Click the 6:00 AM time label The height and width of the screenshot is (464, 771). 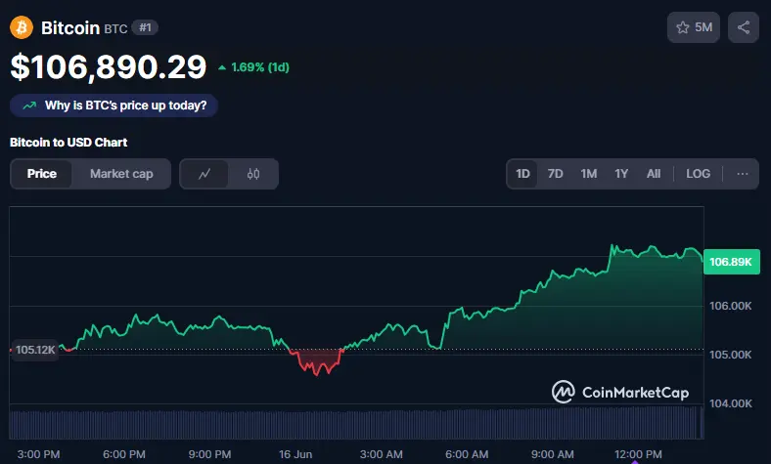(467, 454)
